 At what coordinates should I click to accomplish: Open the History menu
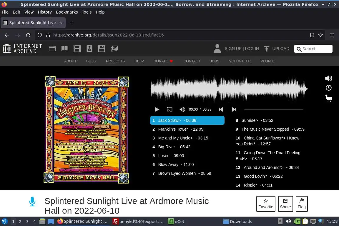click(x=45, y=12)
